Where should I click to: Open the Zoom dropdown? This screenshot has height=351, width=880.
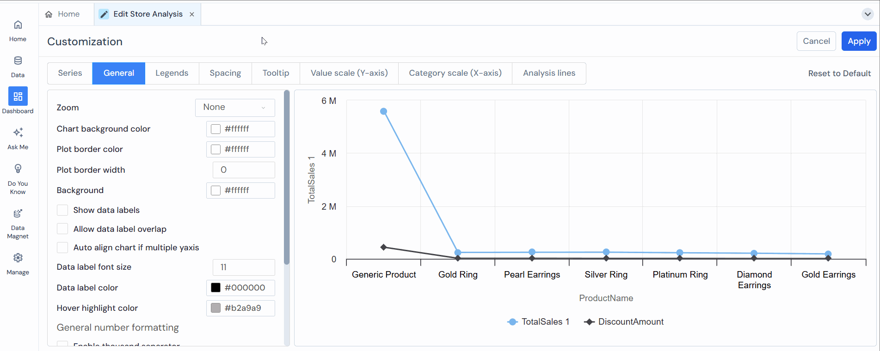(235, 107)
